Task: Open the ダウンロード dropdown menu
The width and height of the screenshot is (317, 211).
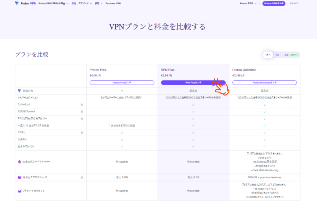Action: coord(84,3)
